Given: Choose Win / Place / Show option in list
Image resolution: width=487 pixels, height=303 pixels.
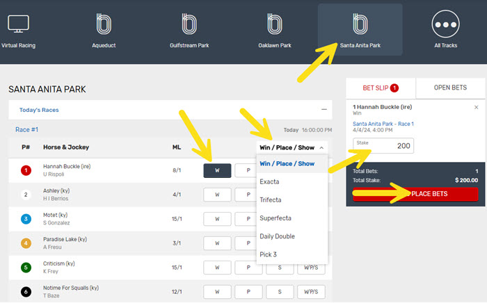Looking at the screenshot, I should click(292, 163).
